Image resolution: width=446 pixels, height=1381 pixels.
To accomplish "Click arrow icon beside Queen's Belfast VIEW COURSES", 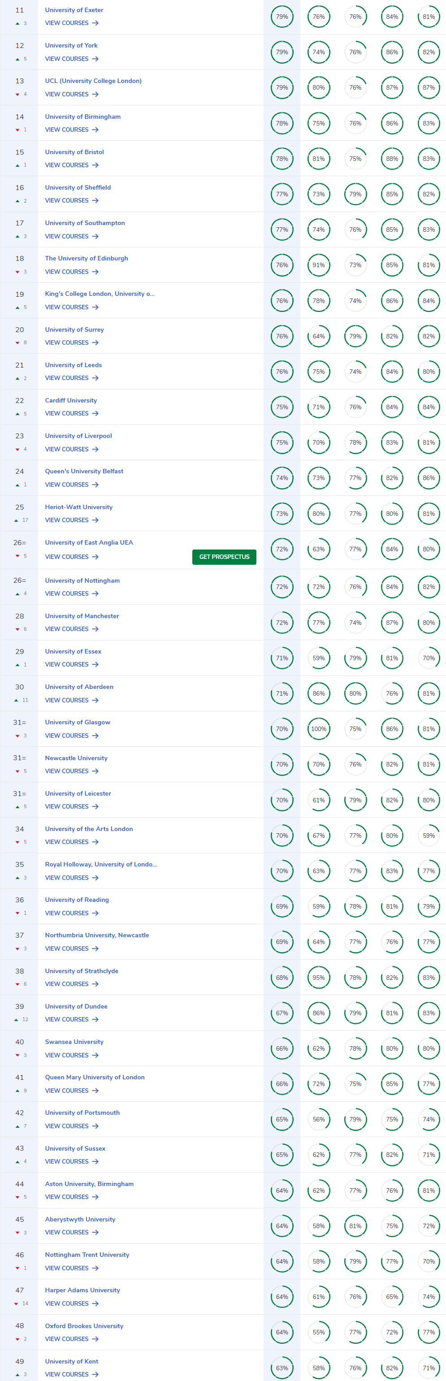I will click(x=95, y=485).
